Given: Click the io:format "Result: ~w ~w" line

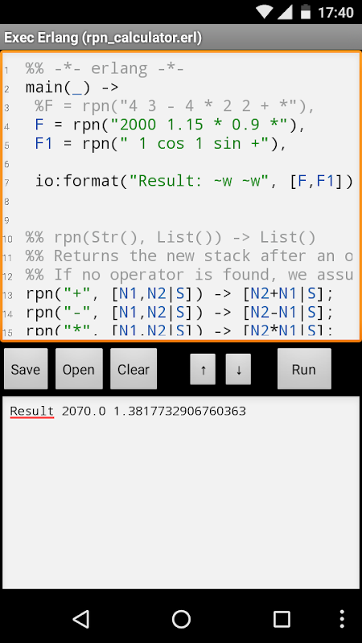Looking at the screenshot, I should [x=194, y=181].
